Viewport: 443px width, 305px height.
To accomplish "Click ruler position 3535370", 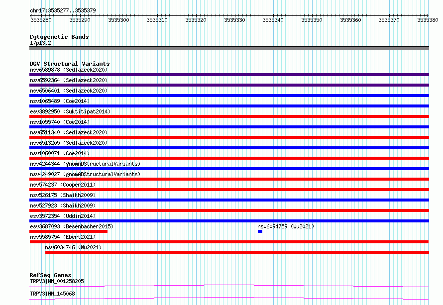I will click(x=389, y=20).
